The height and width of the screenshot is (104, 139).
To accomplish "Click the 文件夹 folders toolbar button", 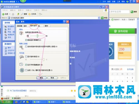I will coord(32,14).
